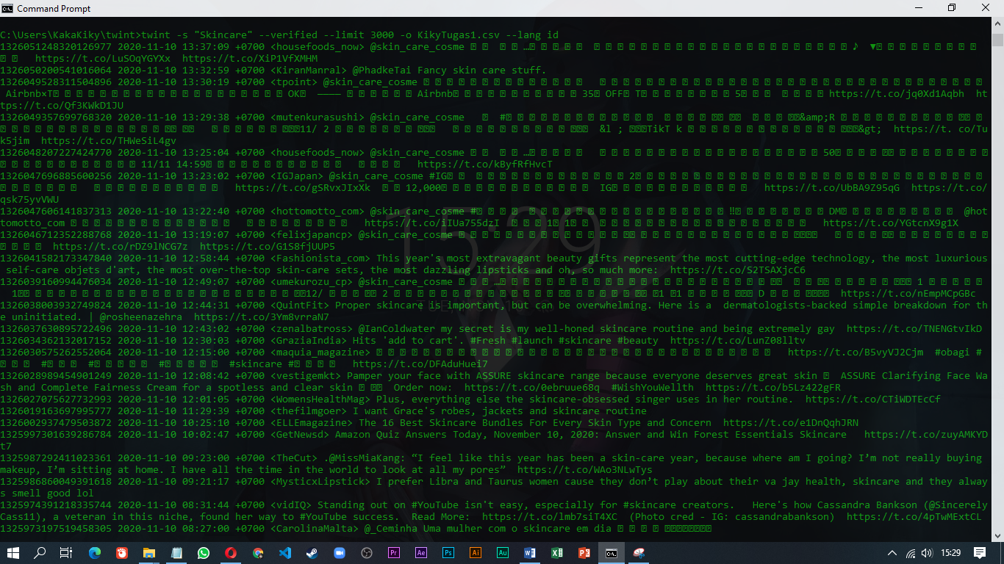Launch Adobe Photoshop from the taskbar
1004x564 pixels.
(448, 552)
